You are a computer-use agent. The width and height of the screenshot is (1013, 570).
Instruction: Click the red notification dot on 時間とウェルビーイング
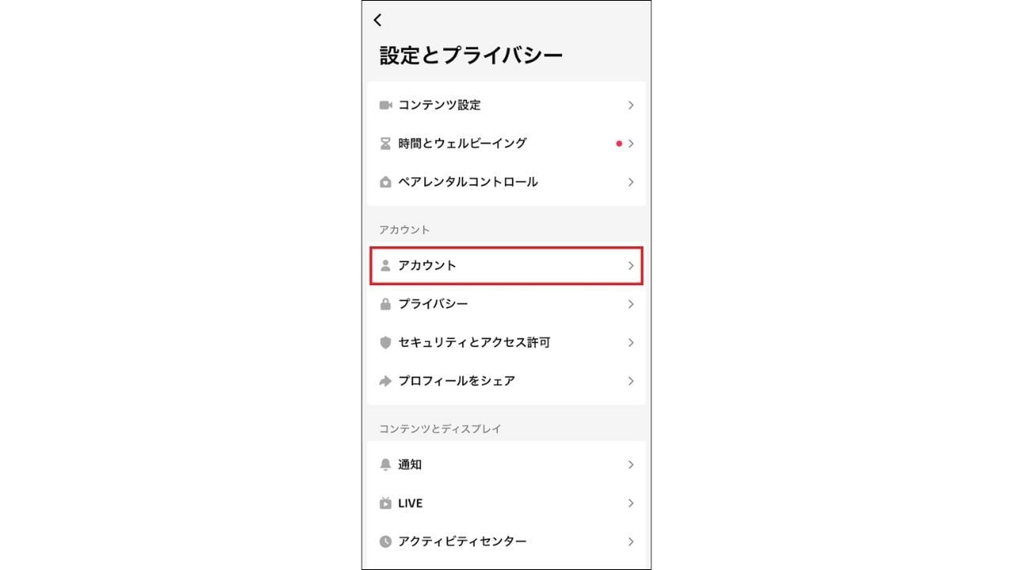tap(619, 143)
